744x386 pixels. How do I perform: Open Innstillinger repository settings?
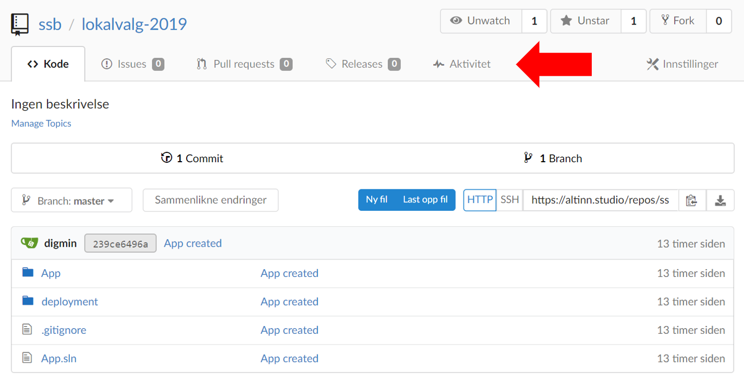pyautogui.click(x=682, y=64)
